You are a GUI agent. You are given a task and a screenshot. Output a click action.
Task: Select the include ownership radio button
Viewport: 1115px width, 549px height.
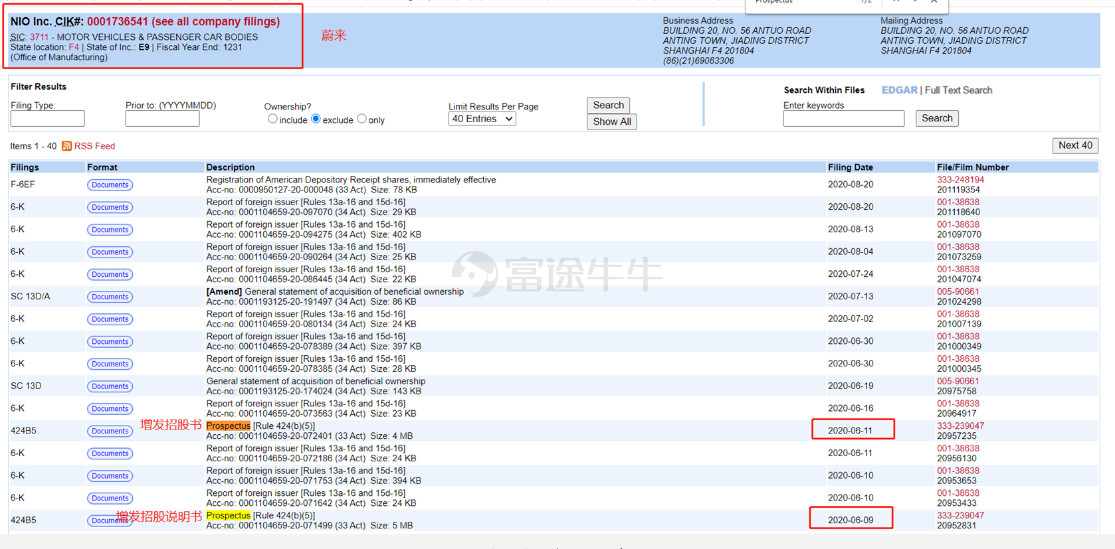272,119
